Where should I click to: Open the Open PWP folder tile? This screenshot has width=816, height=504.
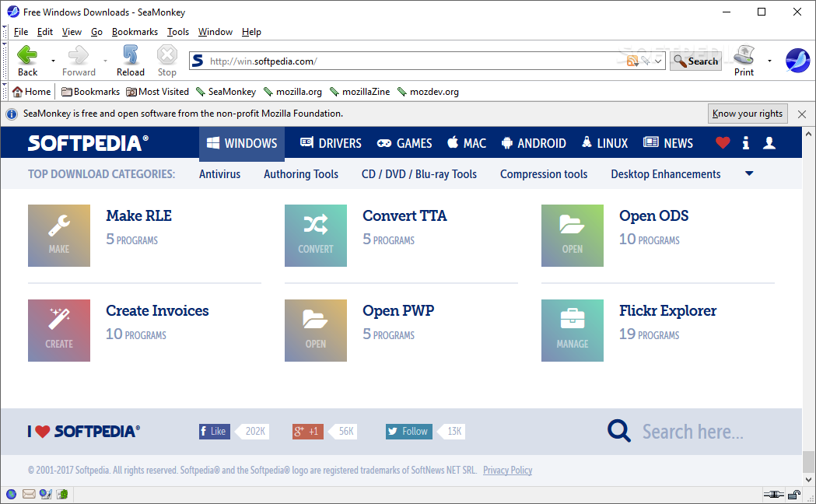(x=315, y=331)
